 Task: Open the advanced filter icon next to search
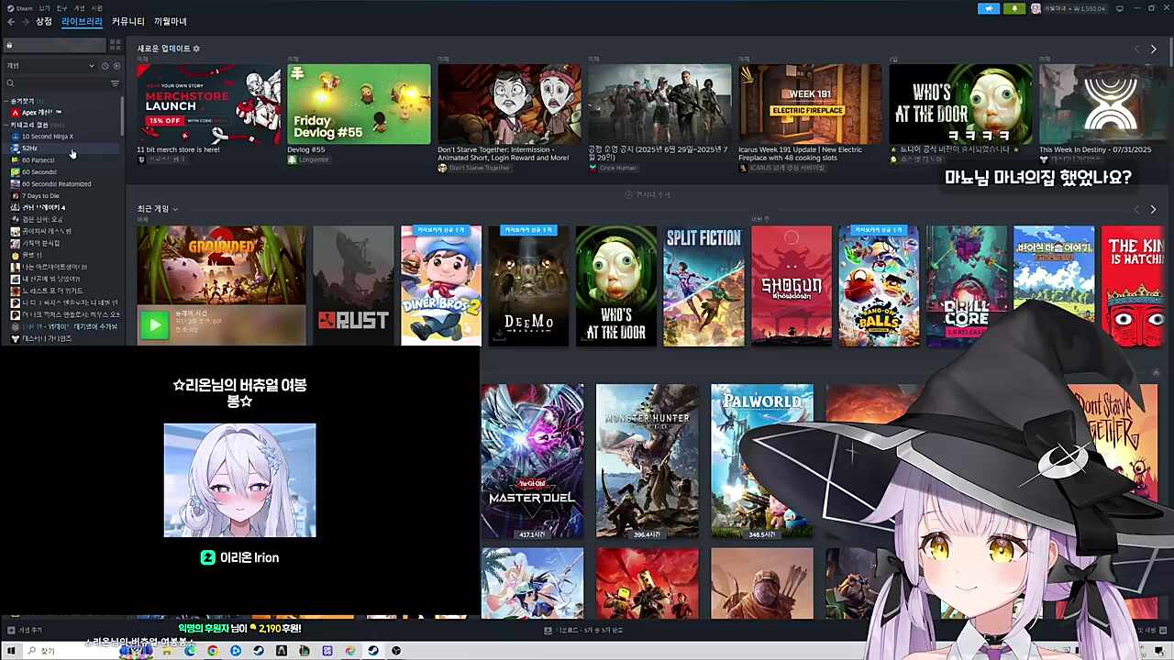[115, 83]
